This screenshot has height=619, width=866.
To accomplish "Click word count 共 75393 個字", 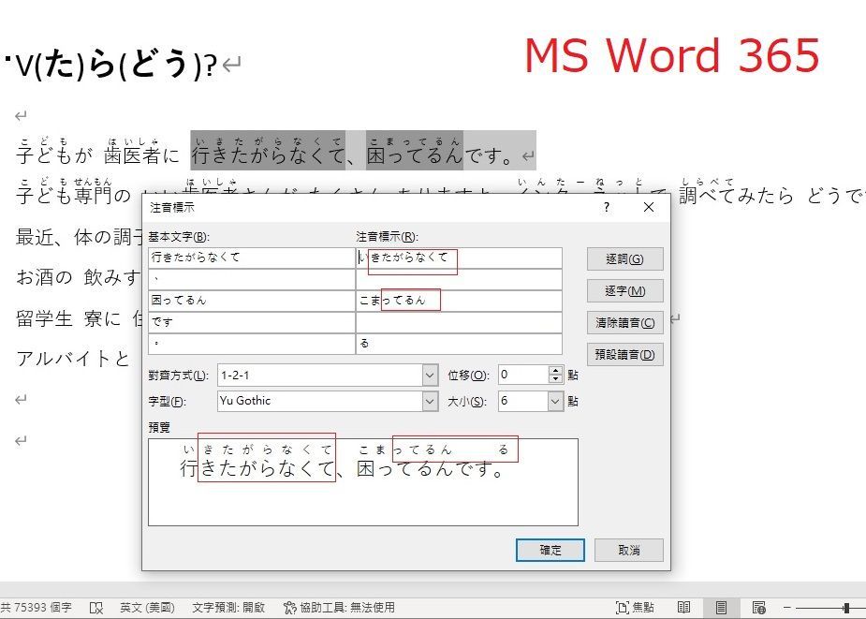I will (x=36, y=608).
